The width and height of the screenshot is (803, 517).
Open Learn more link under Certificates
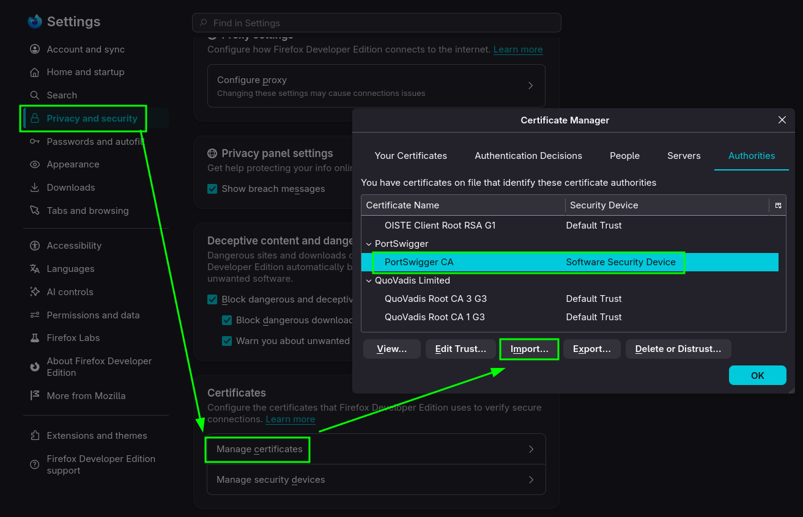(x=290, y=419)
